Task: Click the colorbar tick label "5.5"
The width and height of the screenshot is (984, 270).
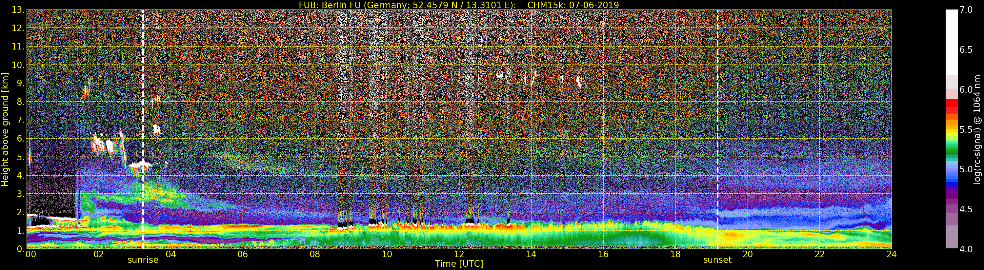Action: [x=966, y=129]
